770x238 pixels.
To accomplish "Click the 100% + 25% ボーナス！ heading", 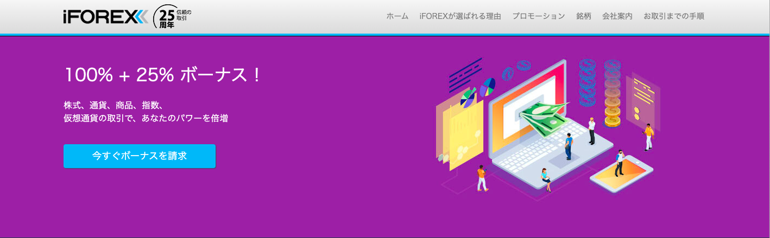I will pyautogui.click(x=163, y=75).
